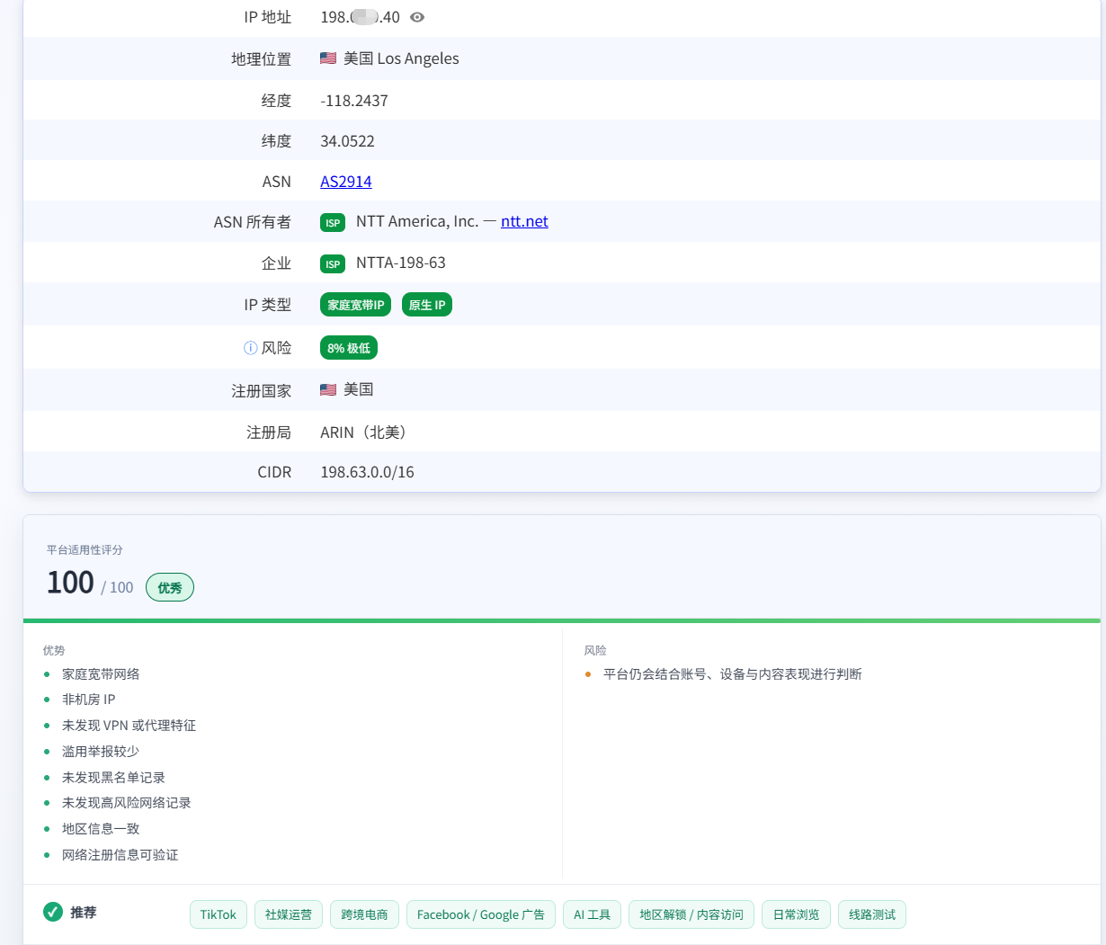Image resolution: width=1106 pixels, height=945 pixels.
Task: Select the 社媒运营 tag
Action: click(289, 914)
